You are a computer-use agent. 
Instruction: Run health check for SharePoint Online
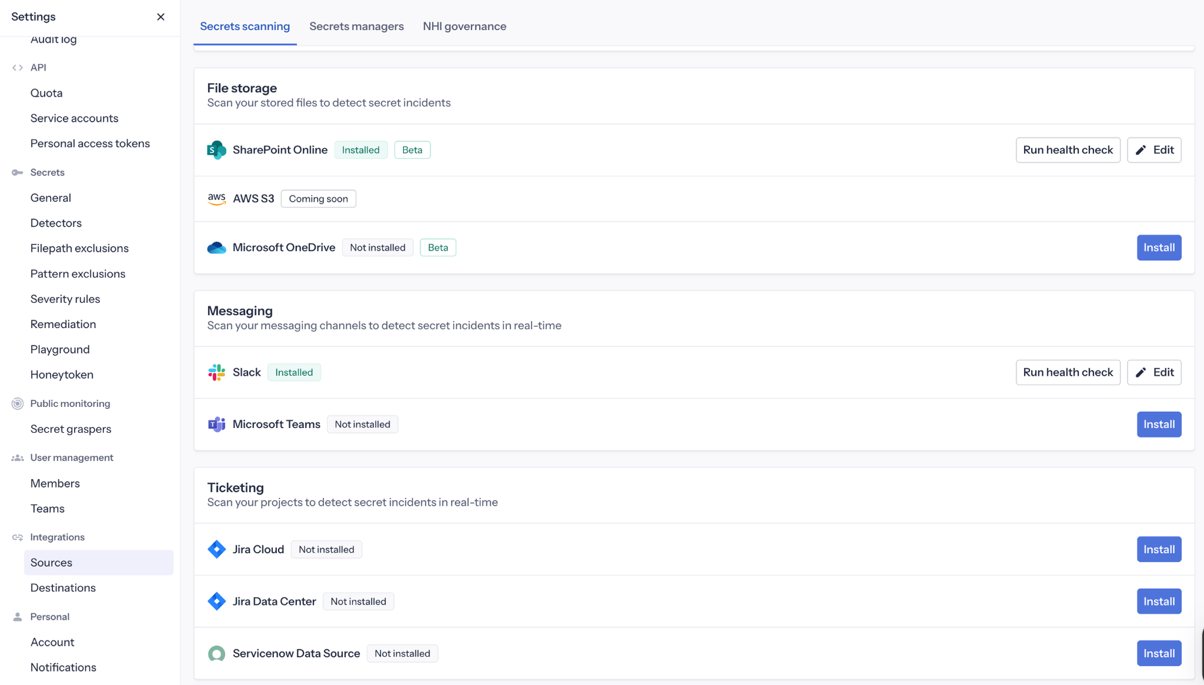1067,150
